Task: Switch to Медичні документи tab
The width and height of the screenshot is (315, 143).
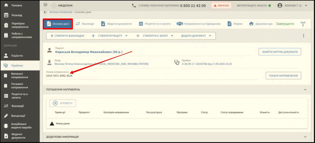Action: click(117, 24)
